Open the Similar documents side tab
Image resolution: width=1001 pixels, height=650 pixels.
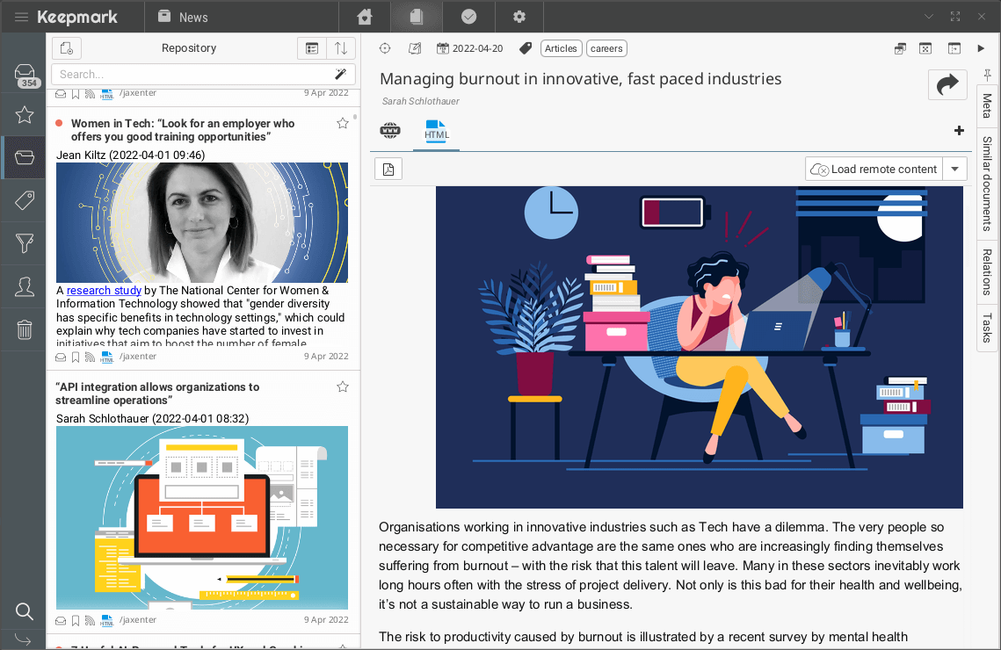pyautogui.click(x=987, y=183)
